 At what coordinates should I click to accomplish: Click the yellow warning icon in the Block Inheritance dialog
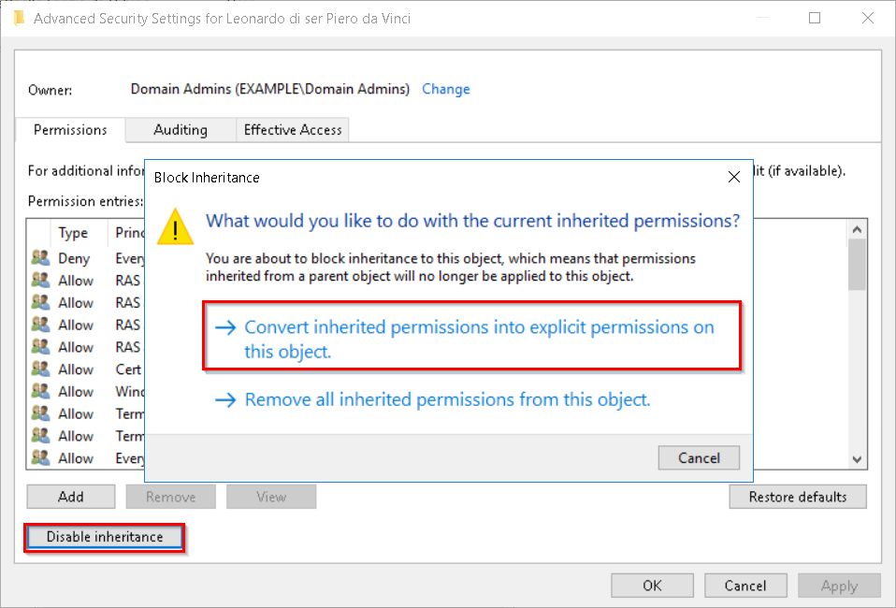point(175,226)
